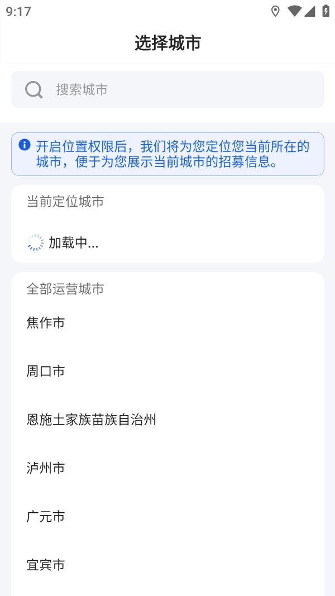Tap the 选择城市 page title
The width and height of the screenshot is (335, 596).
coord(167,43)
